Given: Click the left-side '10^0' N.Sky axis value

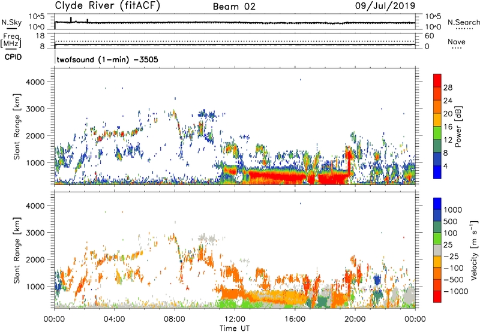Looking at the screenshot, I should click(x=37, y=27).
